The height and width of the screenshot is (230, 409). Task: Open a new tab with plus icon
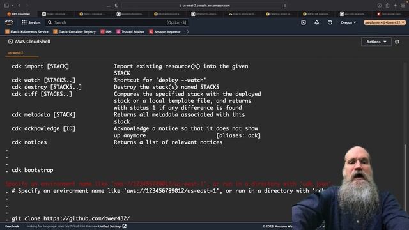coord(395,6)
